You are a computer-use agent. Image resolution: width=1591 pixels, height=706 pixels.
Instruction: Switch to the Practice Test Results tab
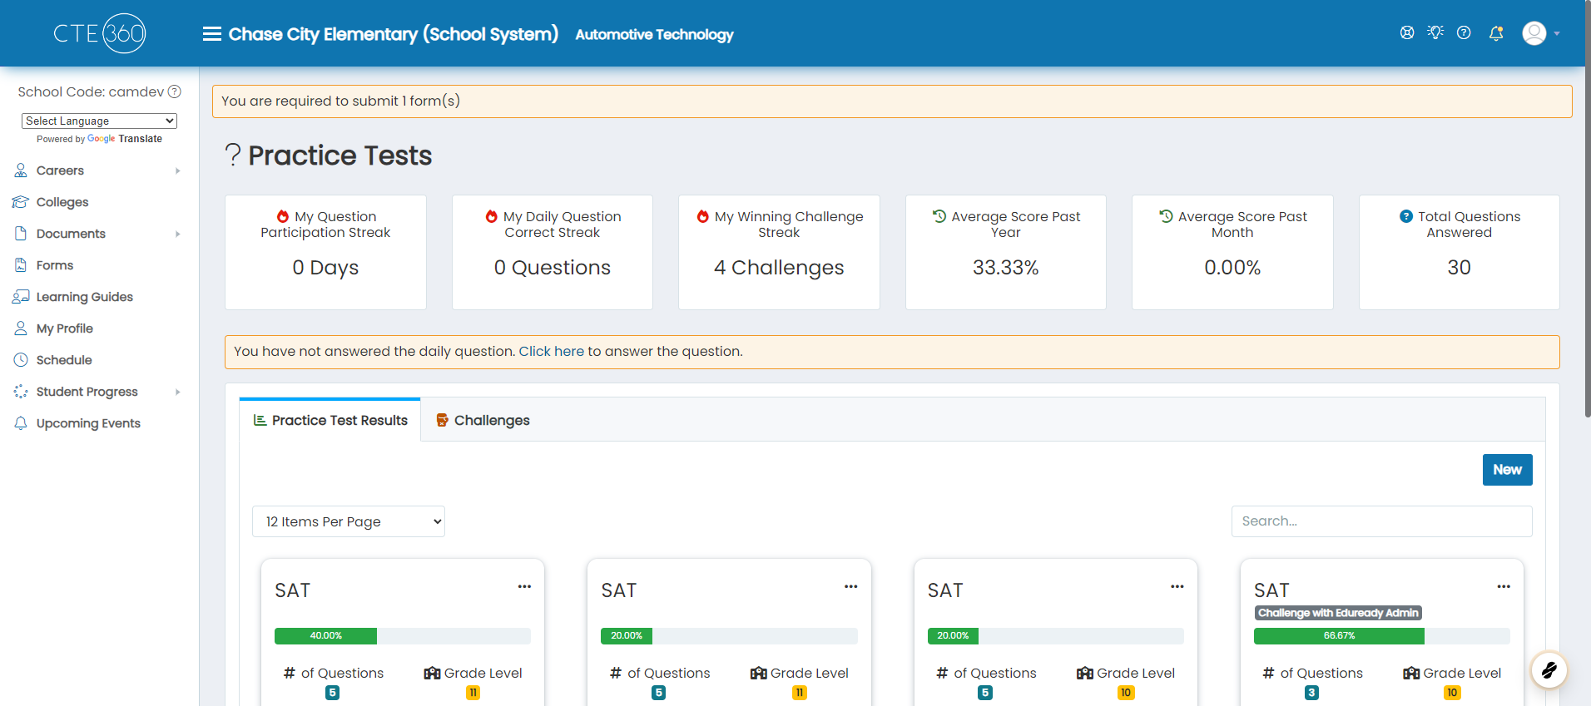(330, 420)
